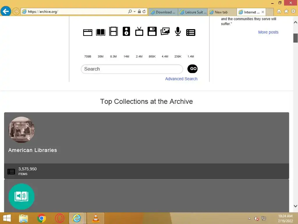298x224 pixels.
Task: Open the Video film strip icon
Action: 113,31
